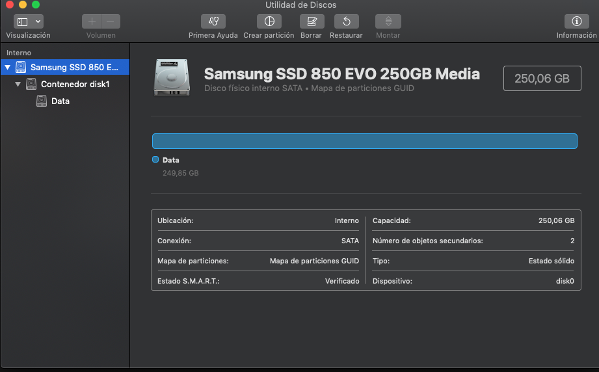This screenshot has width=599, height=372.
Task: Click the remove volume minus button
Action: coord(111,21)
